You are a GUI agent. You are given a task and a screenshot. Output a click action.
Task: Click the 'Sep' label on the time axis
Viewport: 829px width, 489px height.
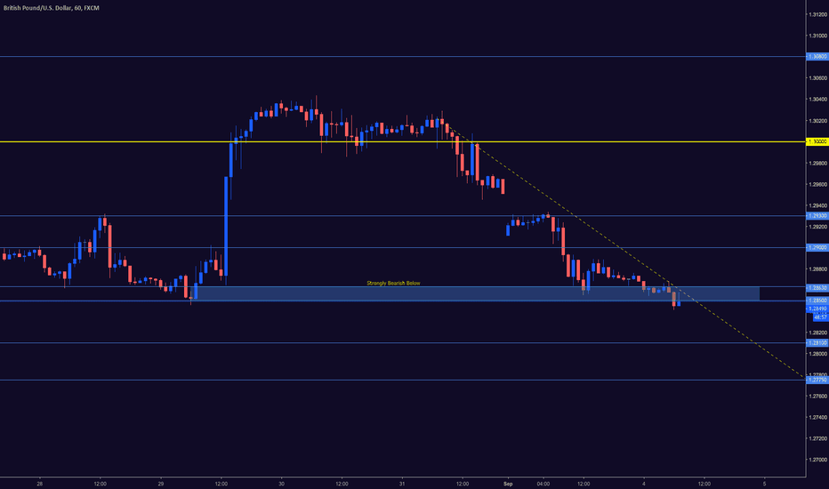508,484
